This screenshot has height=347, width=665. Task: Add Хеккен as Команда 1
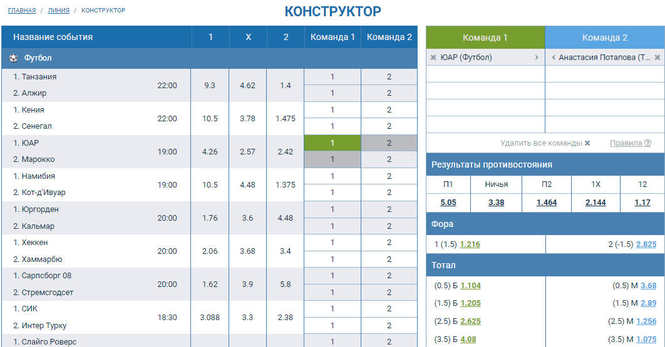[x=332, y=243]
